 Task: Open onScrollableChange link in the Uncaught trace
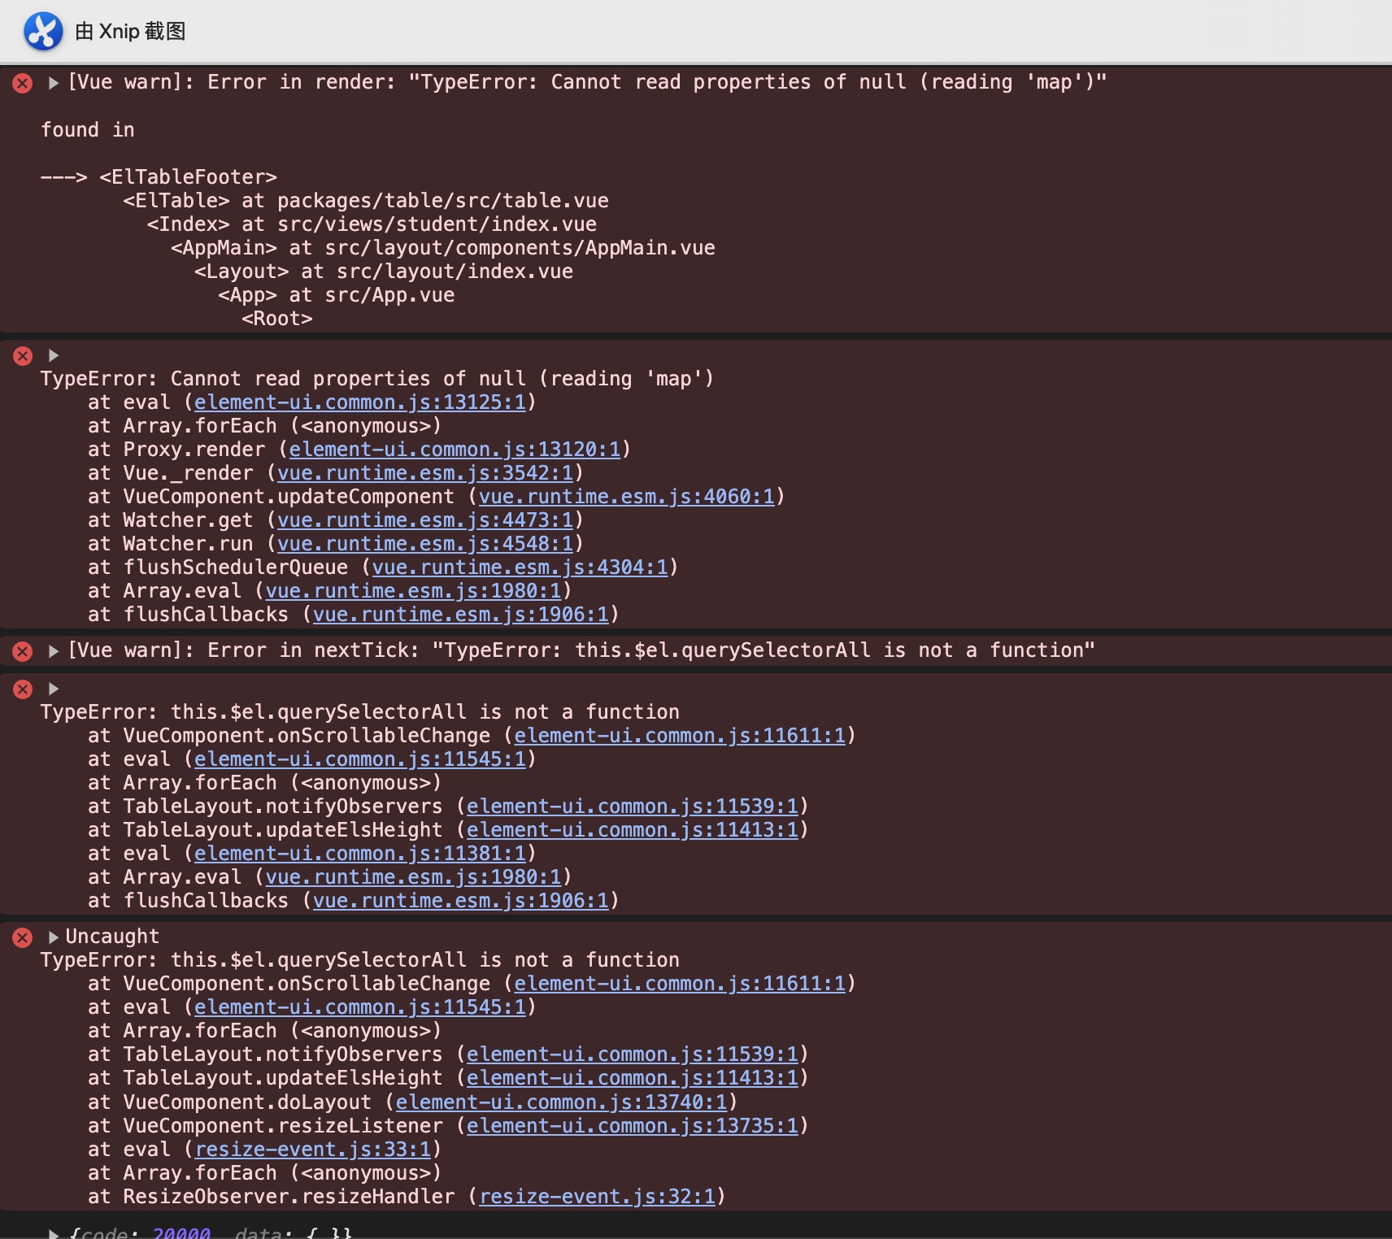(x=680, y=984)
